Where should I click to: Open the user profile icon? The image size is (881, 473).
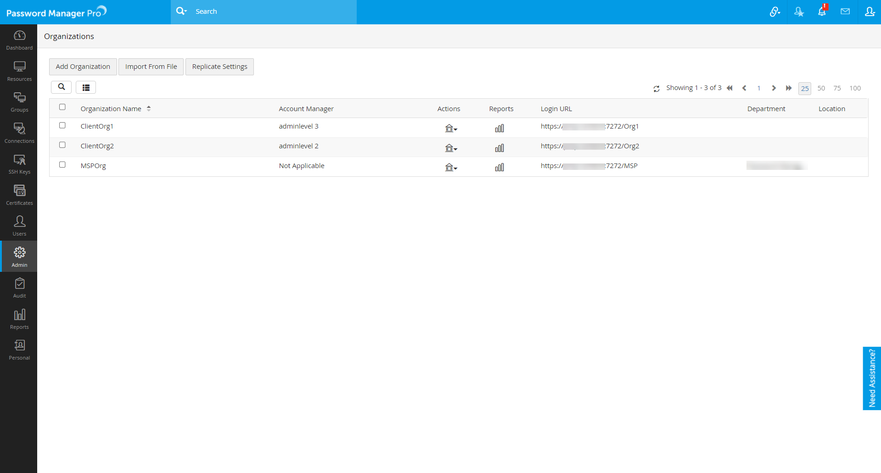point(870,11)
